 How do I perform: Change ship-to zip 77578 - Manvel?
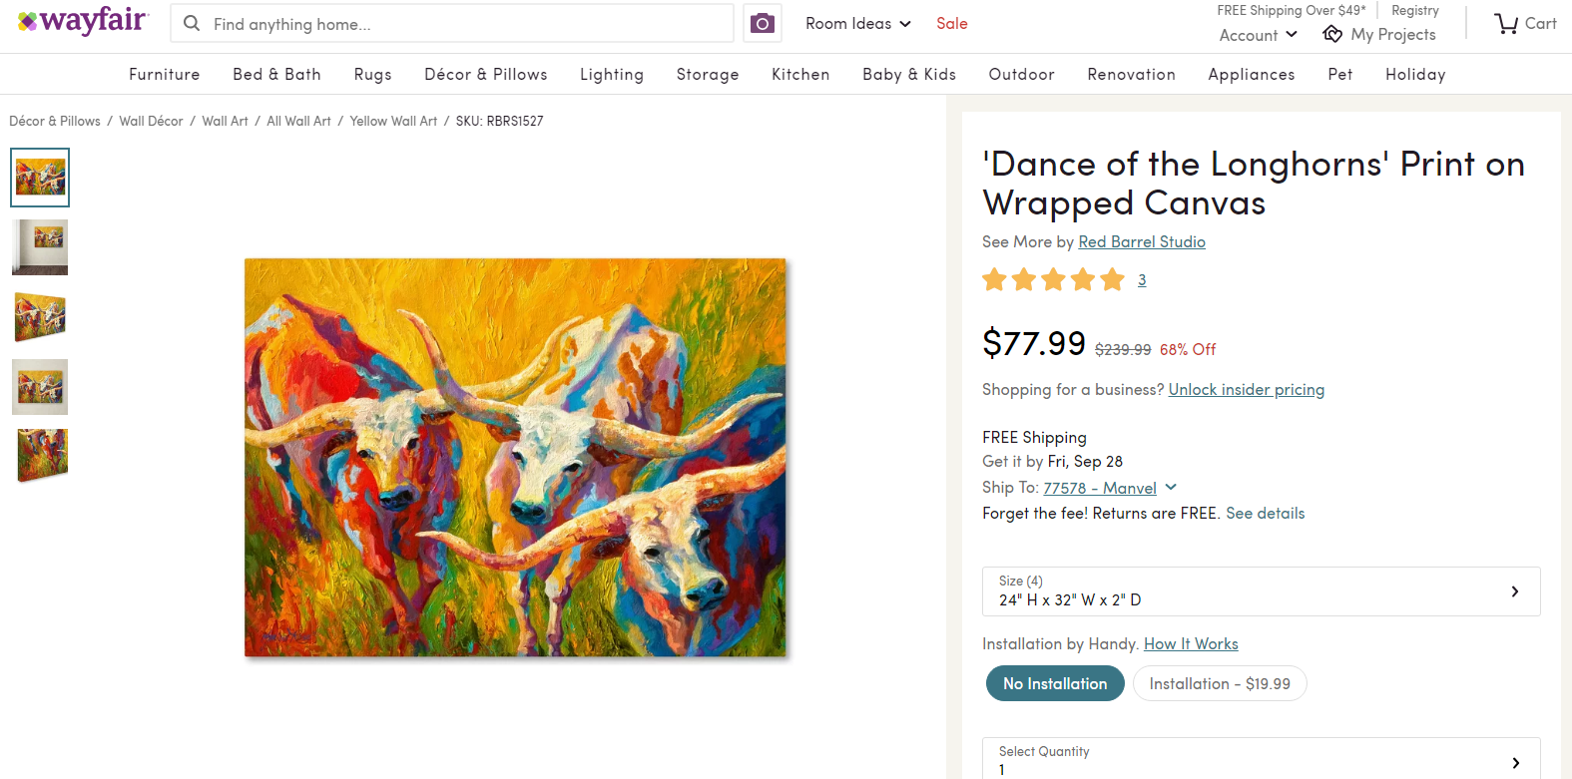click(x=1100, y=488)
